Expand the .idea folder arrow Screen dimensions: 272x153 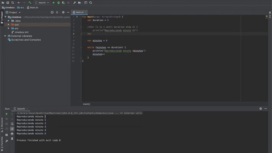click(x=8, y=21)
